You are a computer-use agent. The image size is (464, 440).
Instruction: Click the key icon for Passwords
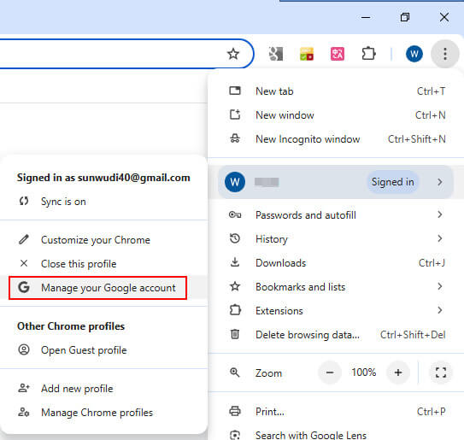[235, 214]
